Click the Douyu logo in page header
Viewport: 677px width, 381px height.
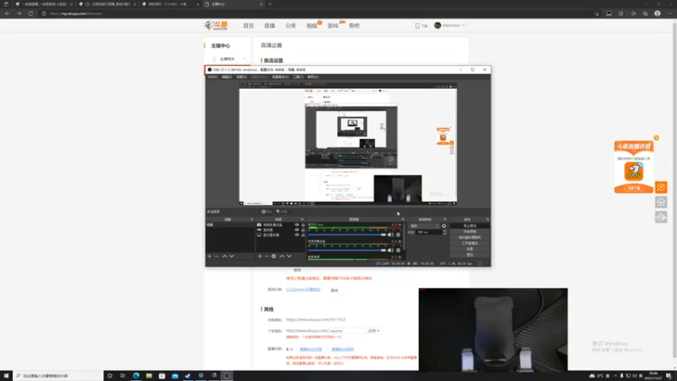[x=216, y=25]
